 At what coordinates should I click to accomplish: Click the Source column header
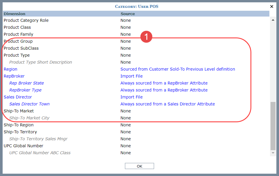(x=128, y=14)
